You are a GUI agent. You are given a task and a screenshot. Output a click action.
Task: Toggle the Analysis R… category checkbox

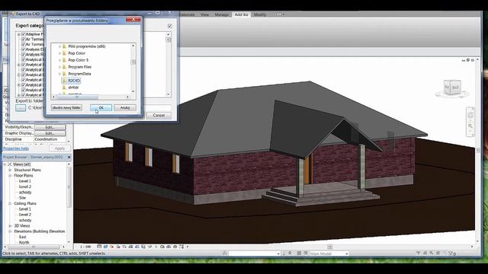[x=23, y=54]
